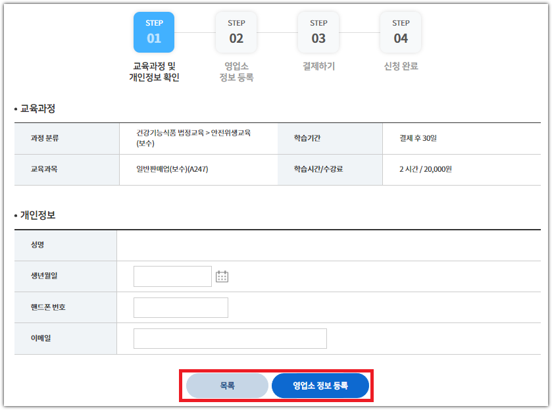Click into the 생년월일 input field
Image resolution: width=552 pixels, height=410 pixels.
click(172, 276)
